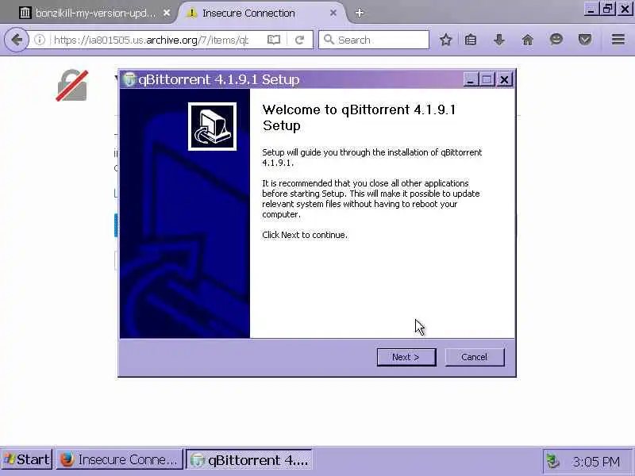
Task: Click qBittorrent icon in Setup title bar
Action: 129,79
